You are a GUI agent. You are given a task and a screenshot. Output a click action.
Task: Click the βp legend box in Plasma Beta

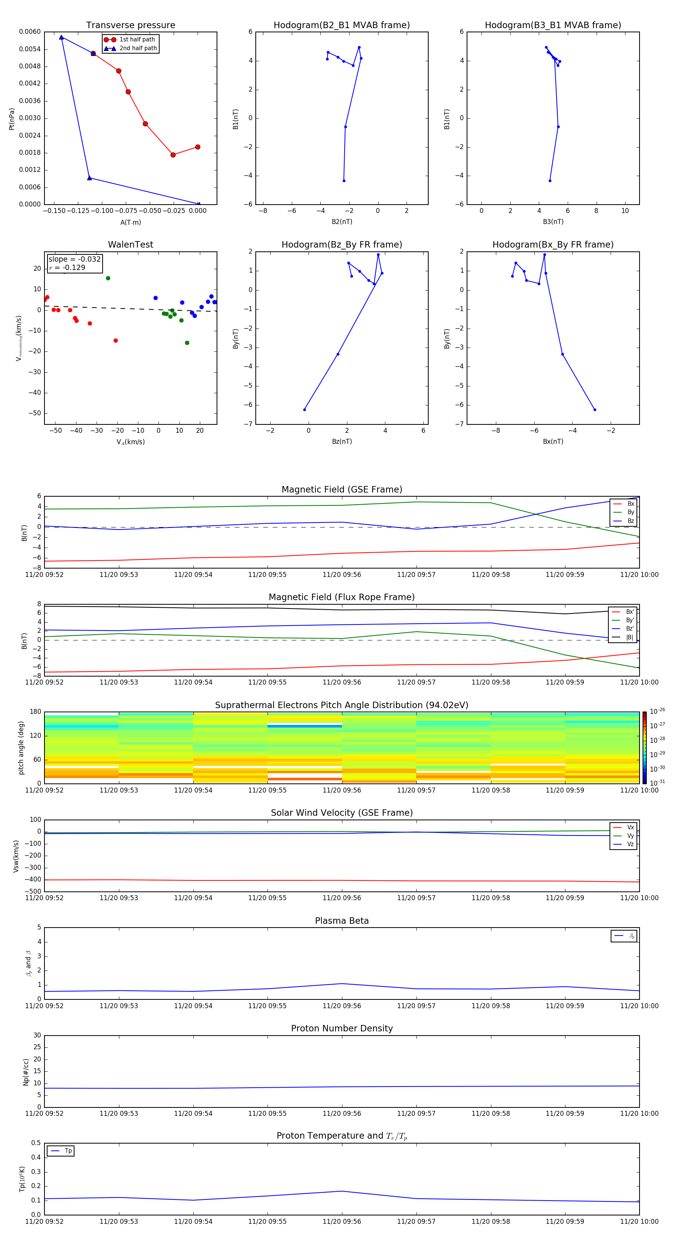624,936
